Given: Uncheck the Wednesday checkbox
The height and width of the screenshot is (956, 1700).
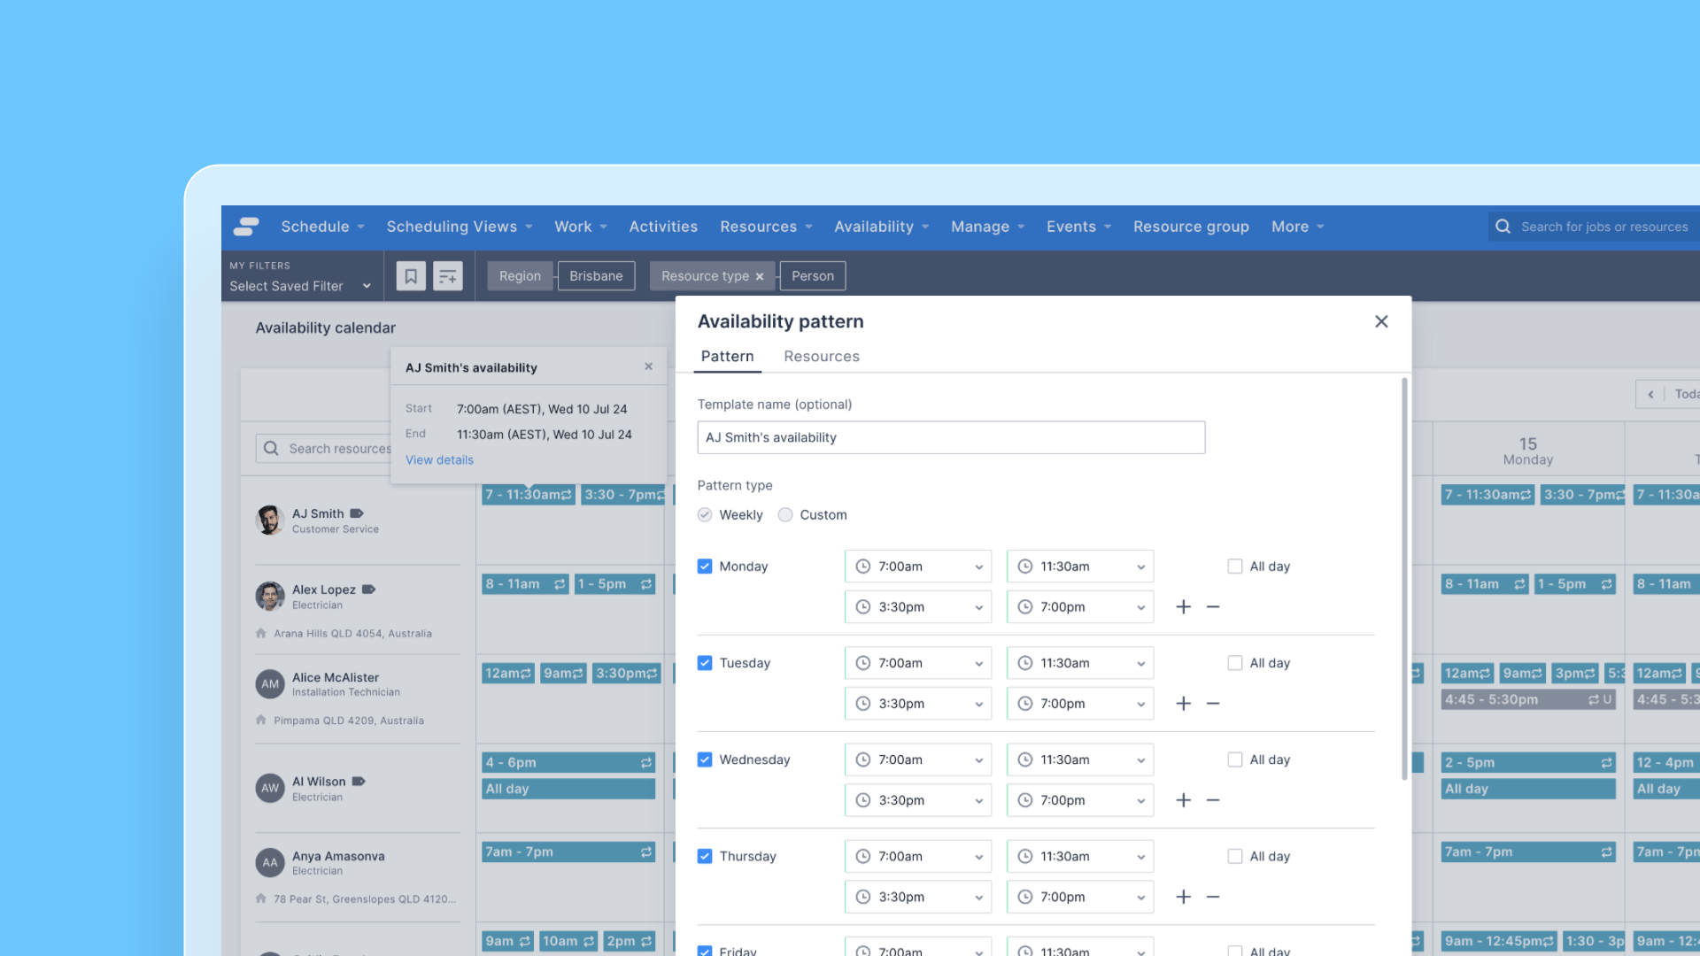Looking at the screenshot, I should tap(705, 759).
